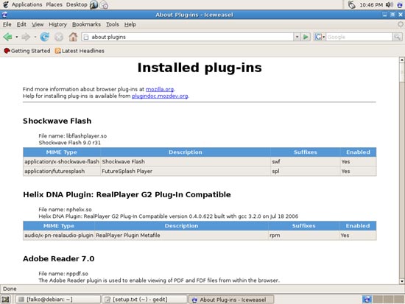This screenshot has height=304, width=405.
Task: Switch to falko@debian terminal taskbar entry
Action: 58,300
